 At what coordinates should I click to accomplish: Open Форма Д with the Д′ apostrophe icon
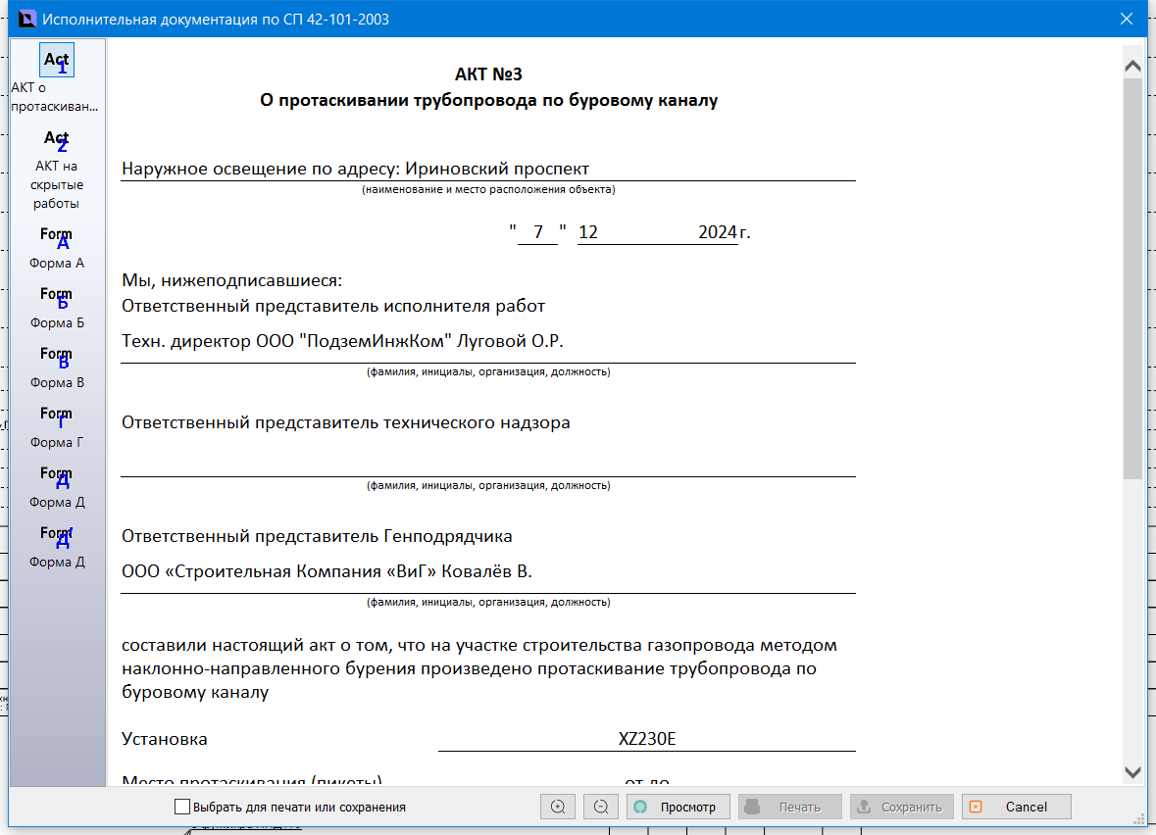[x=56, y=547]
